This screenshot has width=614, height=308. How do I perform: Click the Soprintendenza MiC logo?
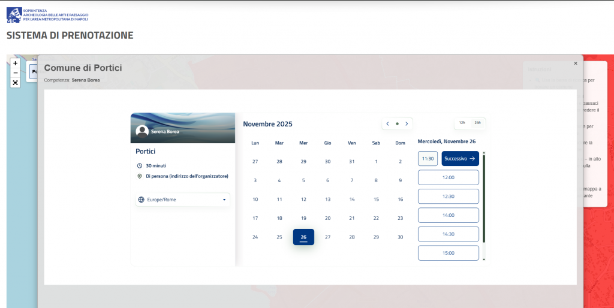tap(14, 14)
